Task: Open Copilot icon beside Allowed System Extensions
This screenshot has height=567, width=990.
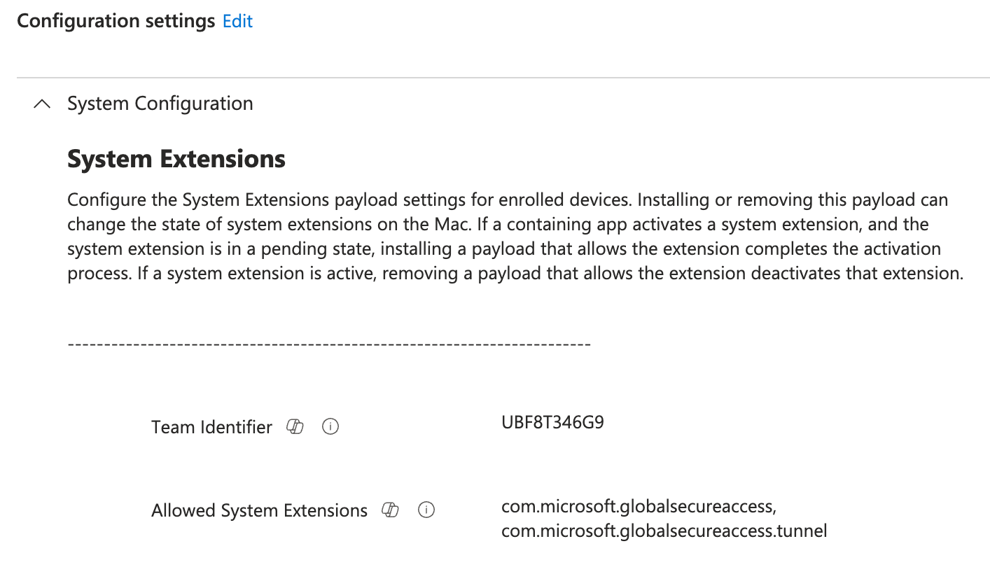Action: pos(391,510)
